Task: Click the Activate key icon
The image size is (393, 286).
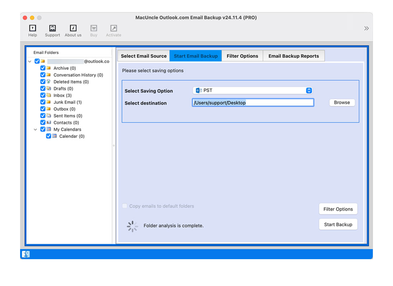Action: pyautogui.click(x=113, y=28)
